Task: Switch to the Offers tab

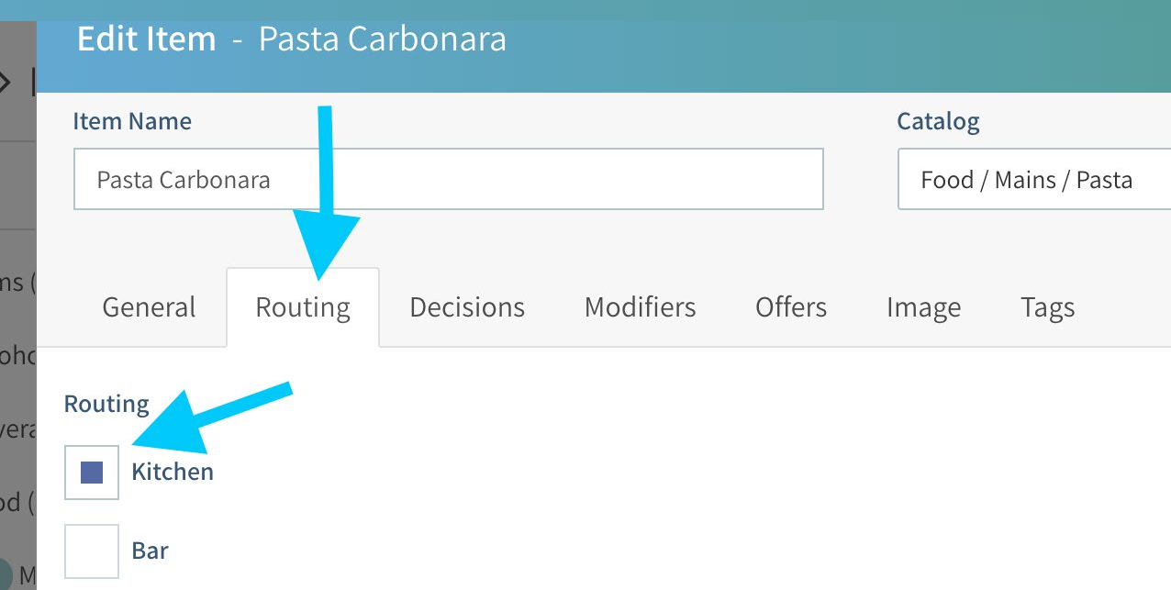Action: pyautogui.click(x=791, y=307)
